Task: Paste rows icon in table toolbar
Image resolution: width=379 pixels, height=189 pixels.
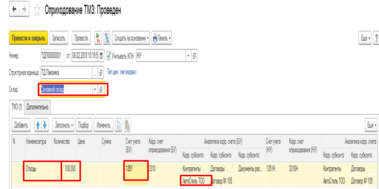Action: [127, 125]
